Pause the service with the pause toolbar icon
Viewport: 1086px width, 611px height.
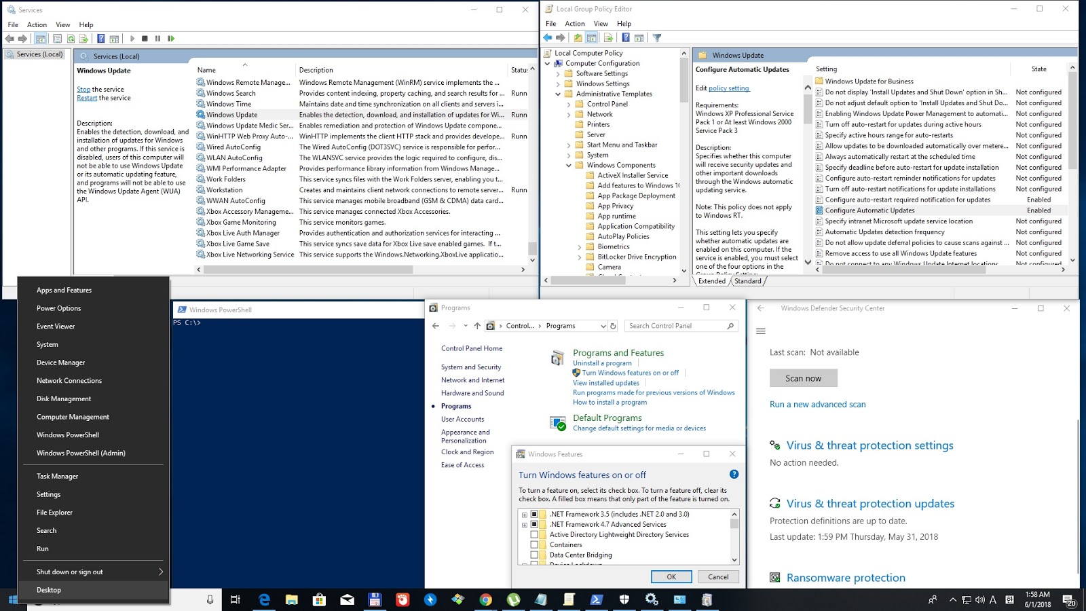coord(157,38)
